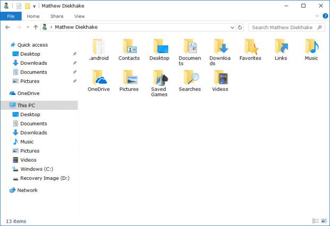Open the Searches folder
This screenshot has height=226, width=330.
189,81
